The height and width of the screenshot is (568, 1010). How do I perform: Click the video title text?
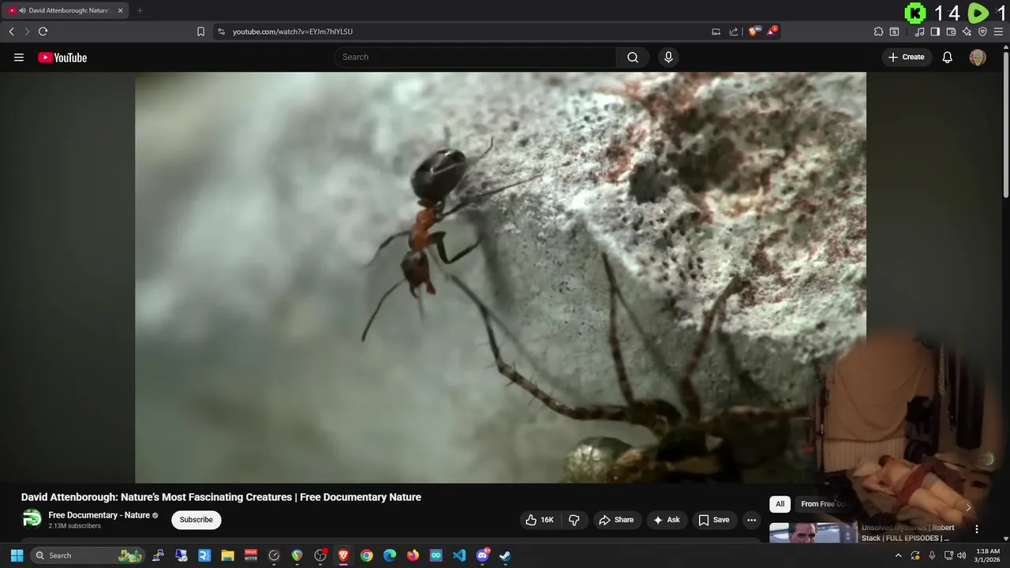click(221, 497)
